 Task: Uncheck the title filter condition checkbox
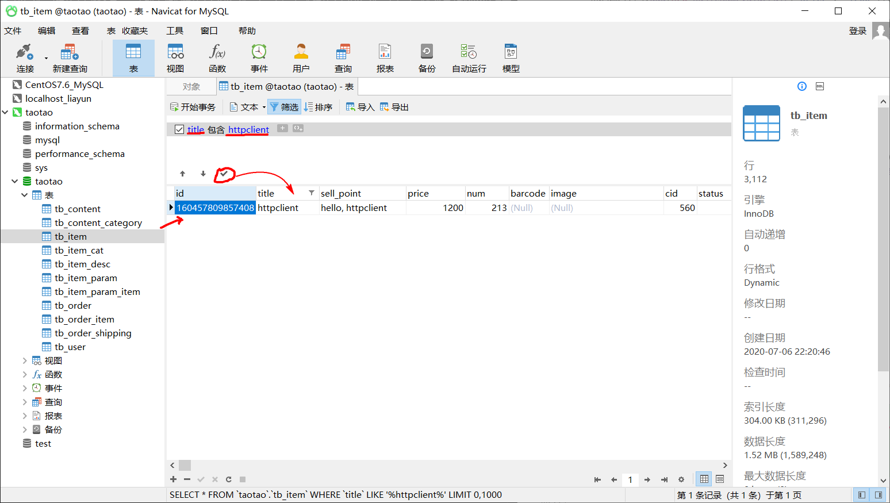point(180,129)
